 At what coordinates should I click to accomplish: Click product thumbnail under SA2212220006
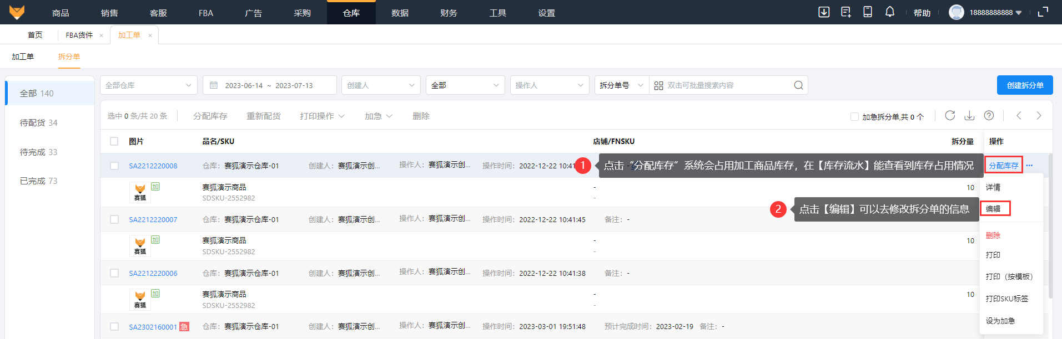(140, 300)
